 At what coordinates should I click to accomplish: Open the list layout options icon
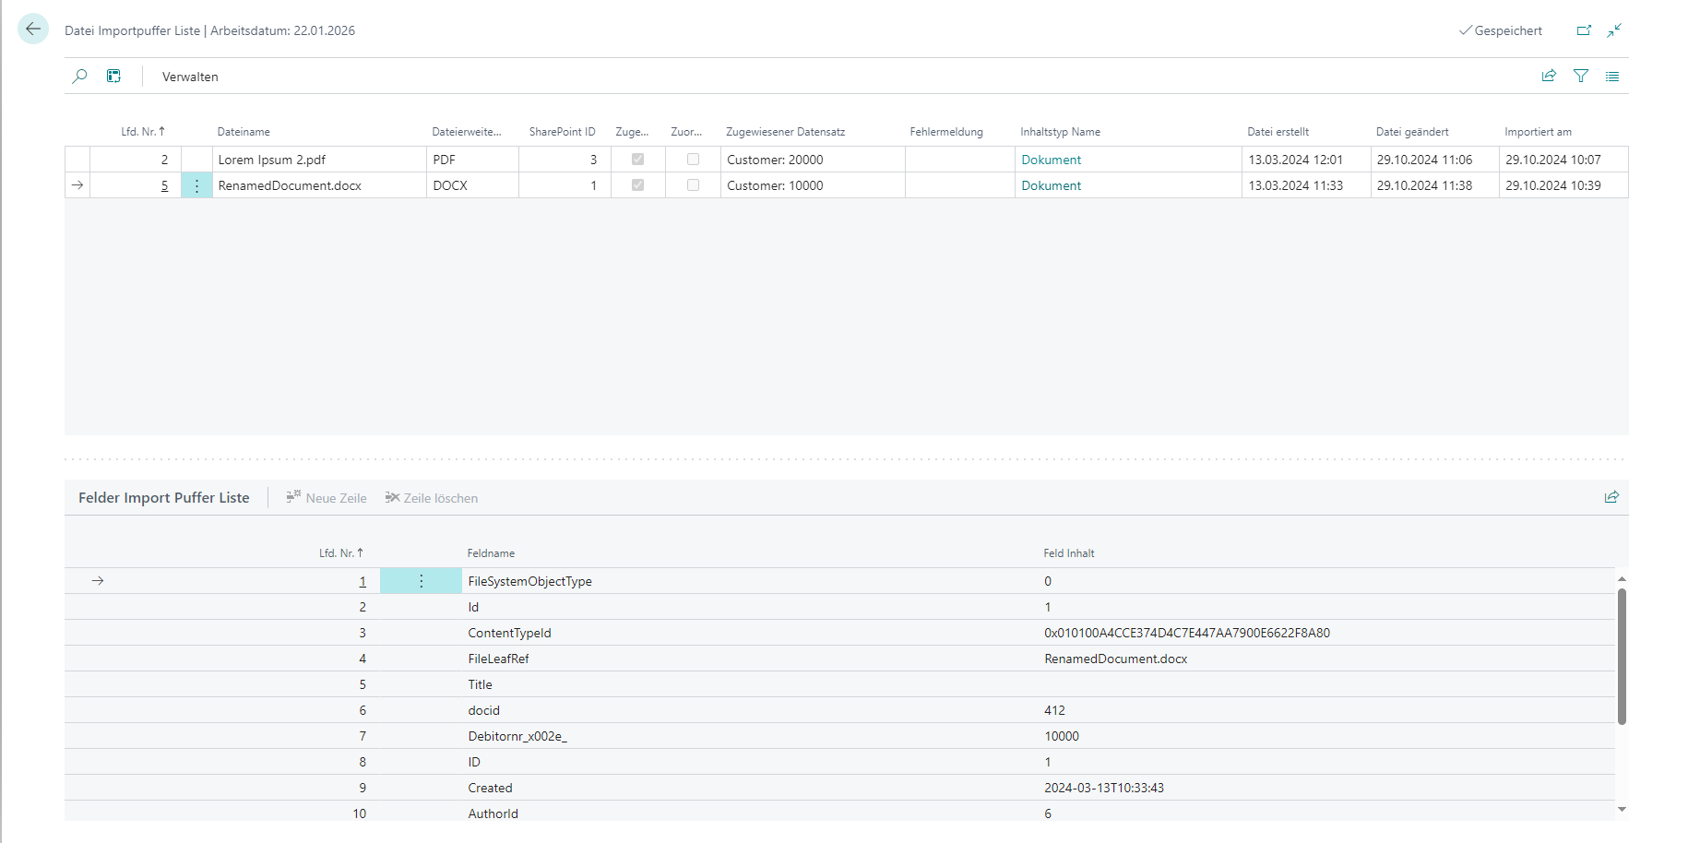coord(1612,76)
